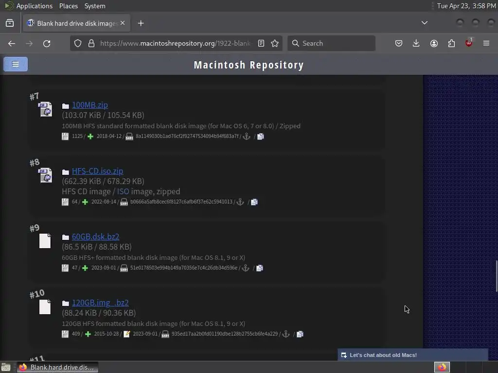
Task: Download 60GB.dsk.bz2
Action: point(96,237)
